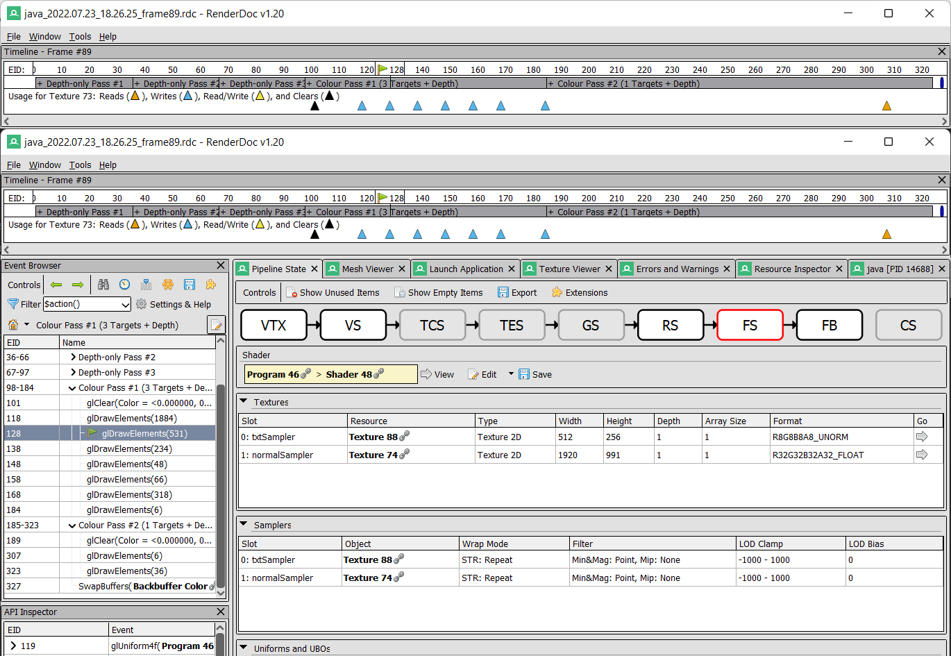Click the clock icon to time action durations

tap(124, 285)
